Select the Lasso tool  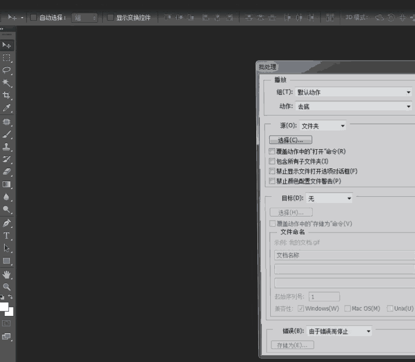tap(7, 70)
